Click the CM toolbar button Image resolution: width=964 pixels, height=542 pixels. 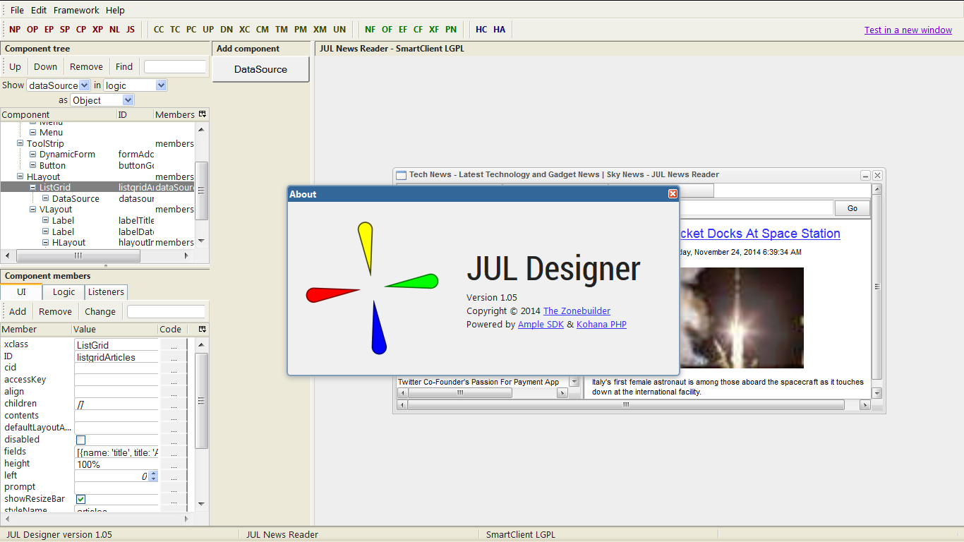(263, 29)
